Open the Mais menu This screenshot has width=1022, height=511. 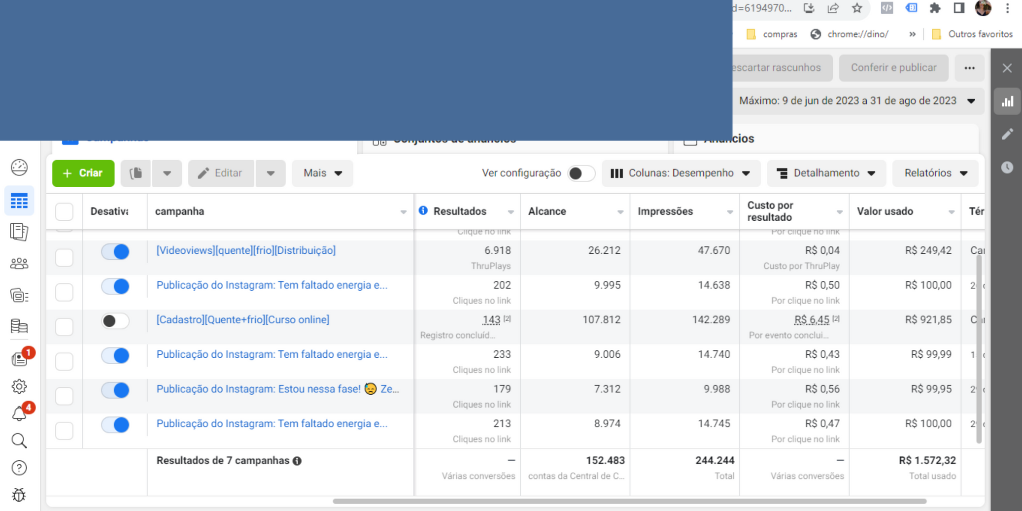[323, 173]
